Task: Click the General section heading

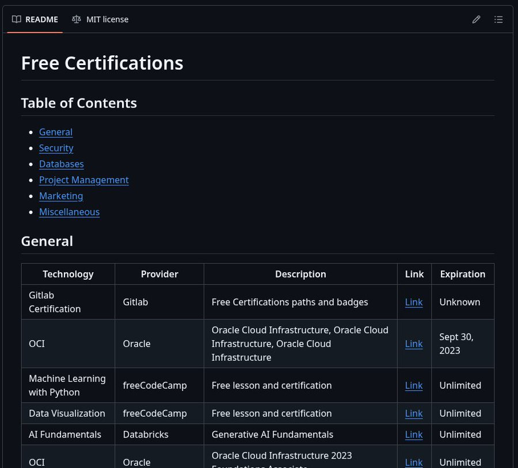Action: pos(47,241)
